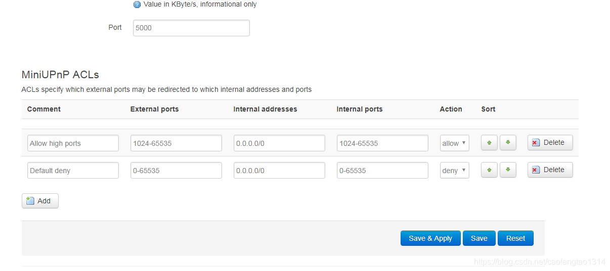610x271 pixels.
Task: Reset the form changes
Action: pyautogui.click(x=515, y=238)
